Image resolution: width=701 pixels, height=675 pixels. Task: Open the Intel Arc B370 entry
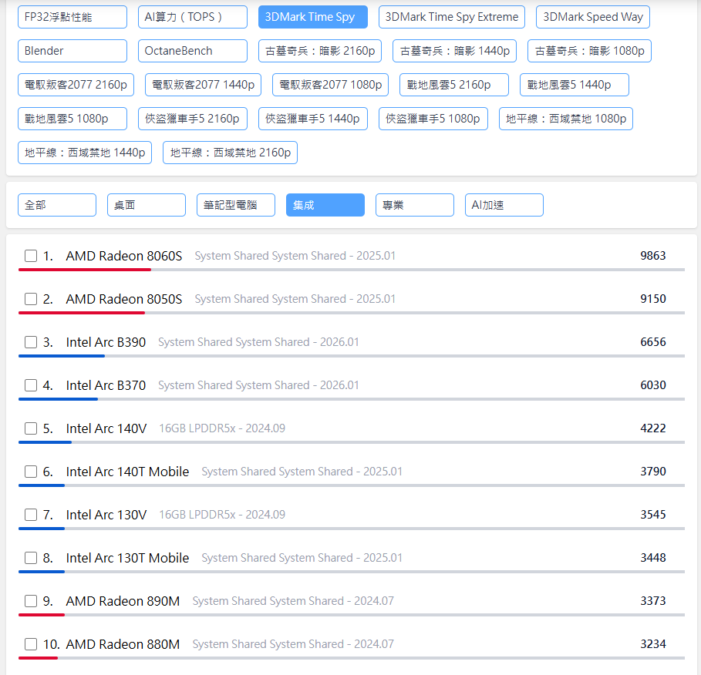coord(106,385)
